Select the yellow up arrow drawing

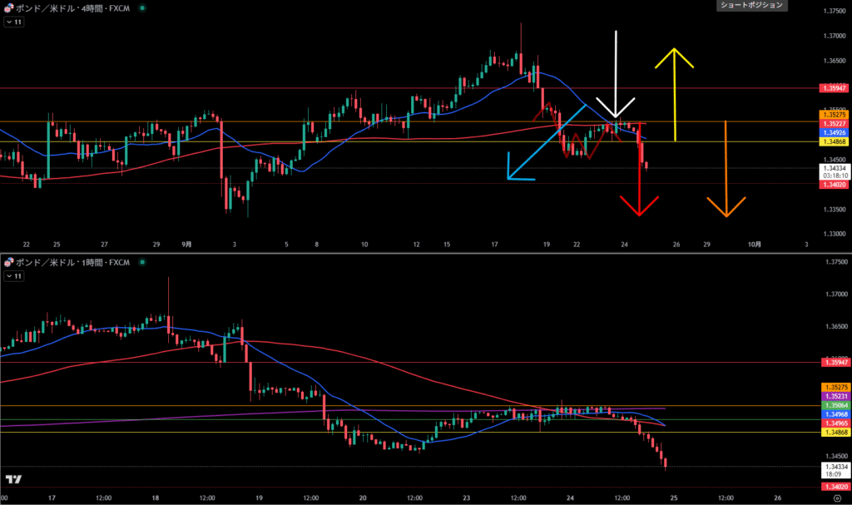tap(675, 92)
